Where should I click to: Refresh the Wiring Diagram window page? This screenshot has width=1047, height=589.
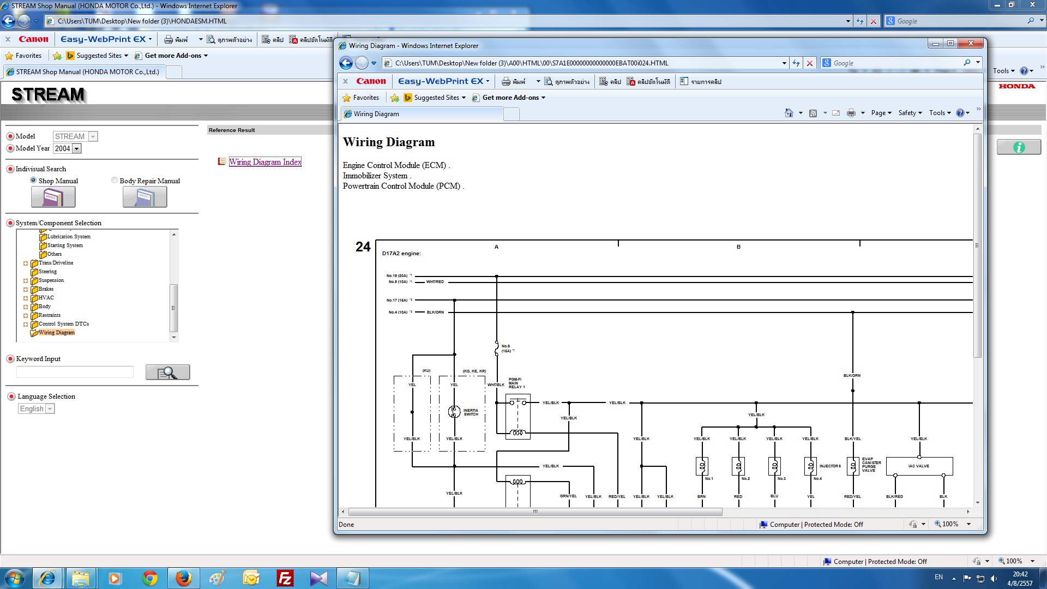click(796, 63)
